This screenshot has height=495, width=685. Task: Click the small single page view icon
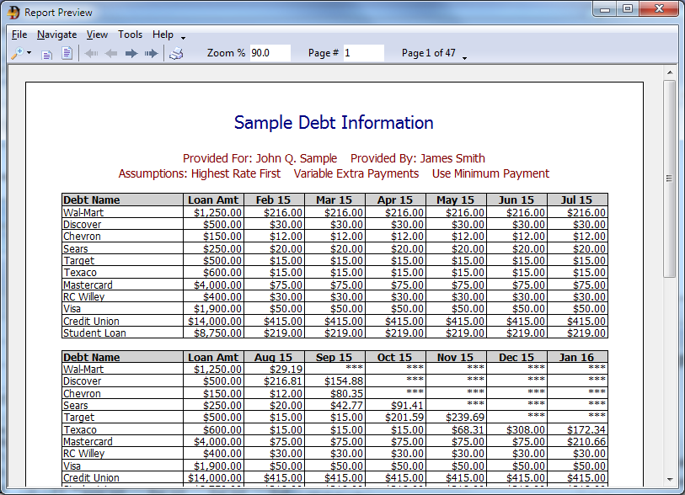click(48, 54)
